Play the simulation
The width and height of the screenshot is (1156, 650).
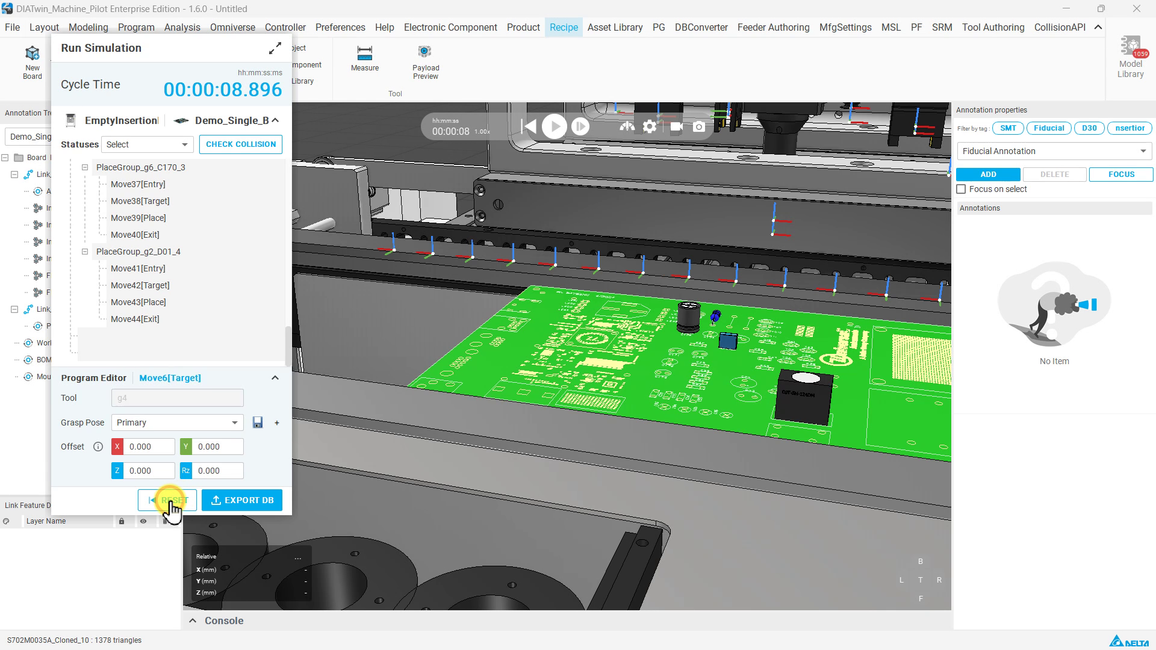pyautogui.click(x=554, y=126)
